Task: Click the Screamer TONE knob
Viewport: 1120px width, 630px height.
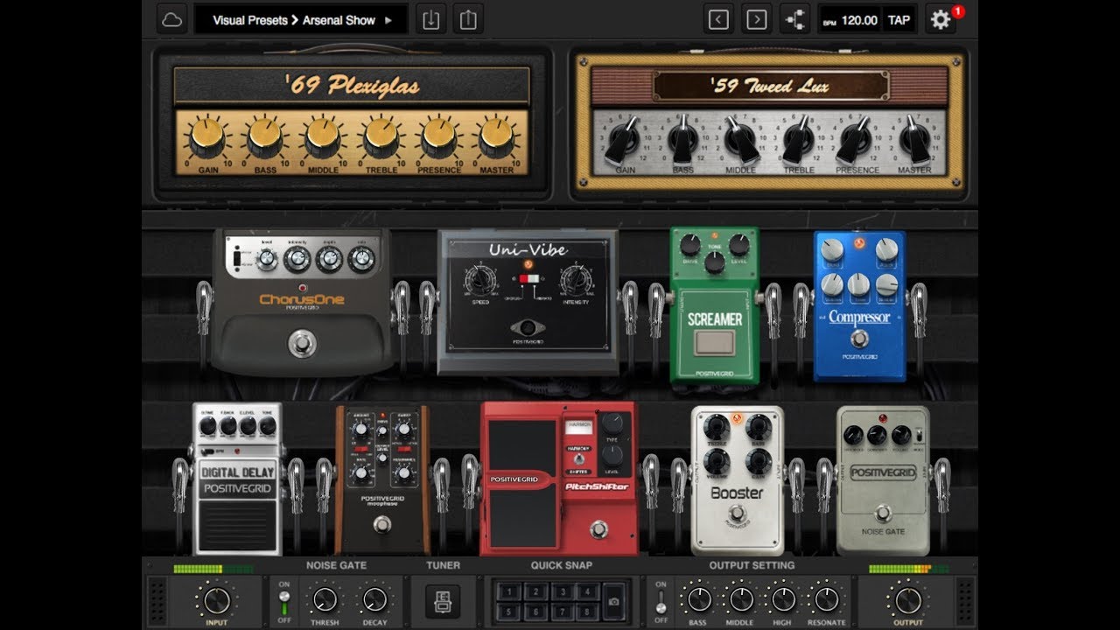Action: click(x=715, y=262)
